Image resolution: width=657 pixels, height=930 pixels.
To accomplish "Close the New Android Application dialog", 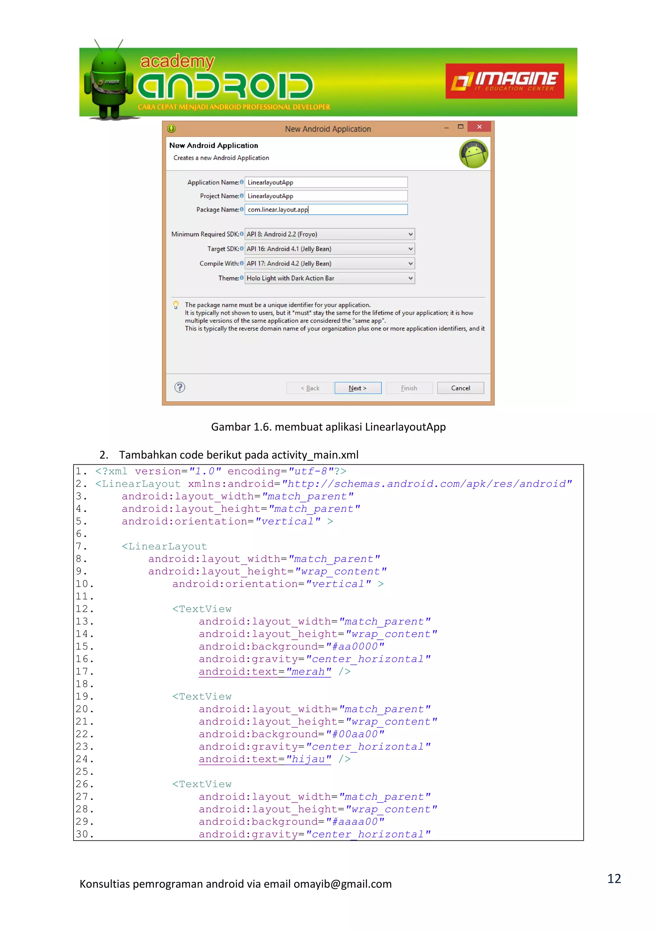I will coord(479,127).
